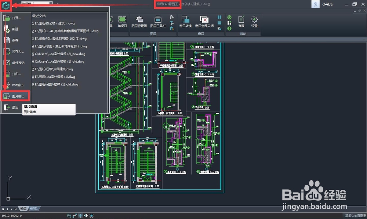
Task: Go to previous layout tab arrow
Action: pyautogui.click(x=7, y=209)
